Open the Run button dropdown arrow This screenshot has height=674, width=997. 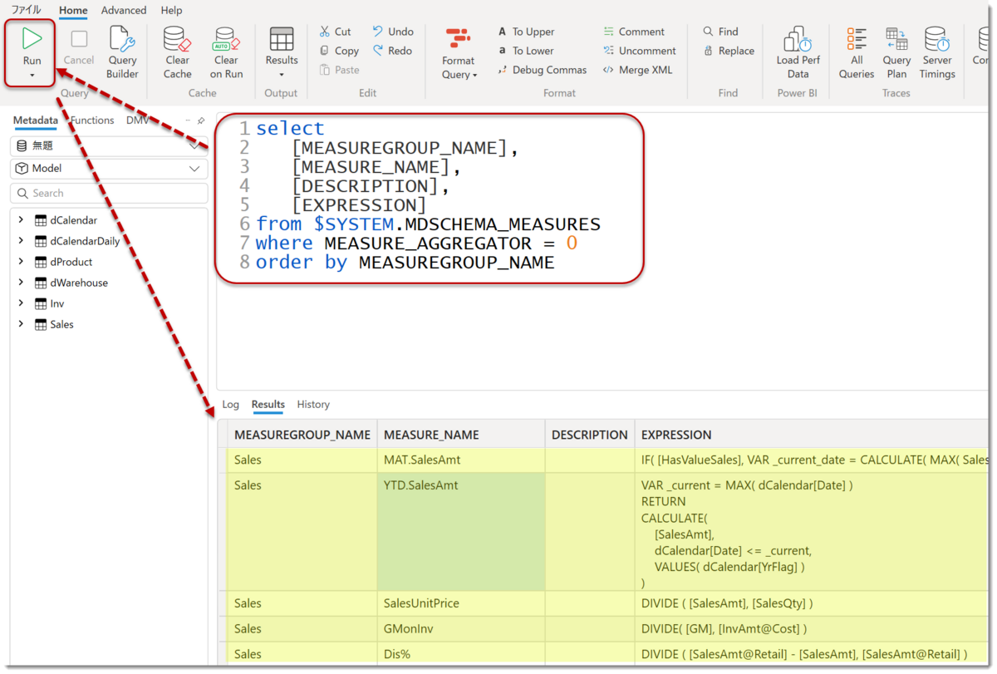32,76
